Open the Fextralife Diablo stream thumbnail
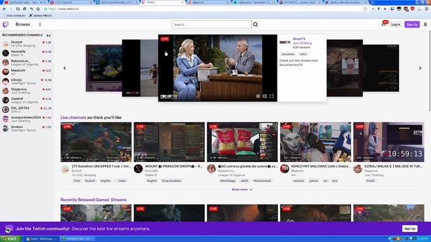The width and height of the screenshot is (431, 242). coord(169,142)
